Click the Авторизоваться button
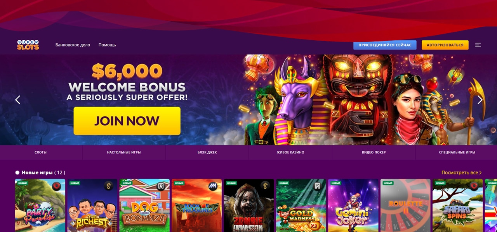Image resolution: width=497 pixels, height=232 pixels. tap(445, 45)
